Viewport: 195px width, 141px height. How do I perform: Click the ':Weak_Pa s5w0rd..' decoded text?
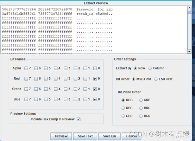pos(94,14)
